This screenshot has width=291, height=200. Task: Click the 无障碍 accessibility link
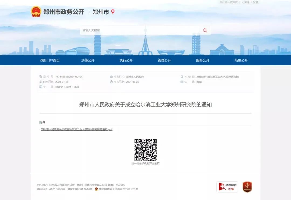point(245,2)
